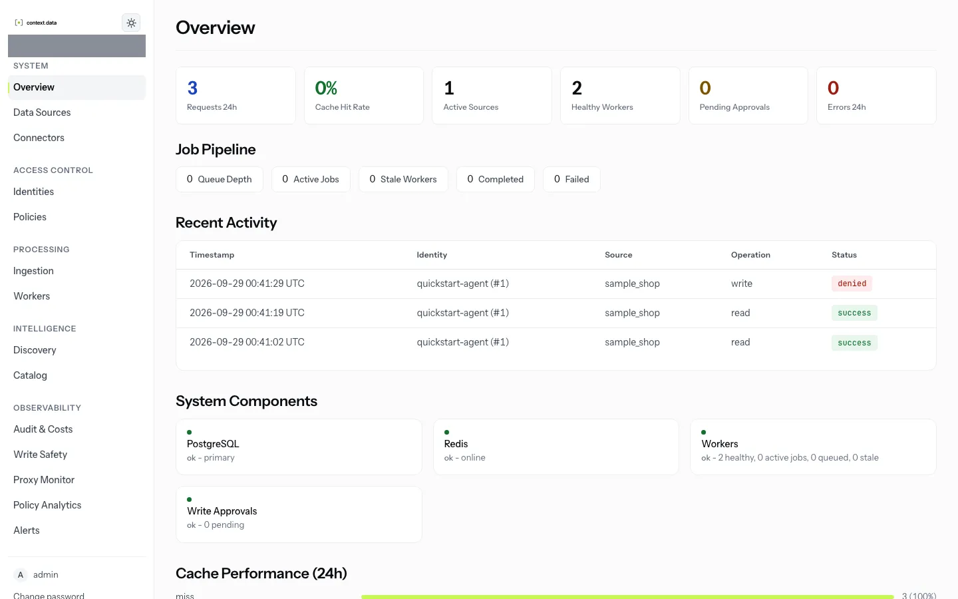Open the Identities section

pyautogui.click(x=77, y=192)
